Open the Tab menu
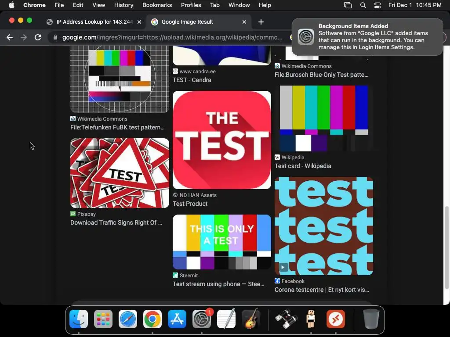This screenshot has height=337, width=450. (214, 5)
